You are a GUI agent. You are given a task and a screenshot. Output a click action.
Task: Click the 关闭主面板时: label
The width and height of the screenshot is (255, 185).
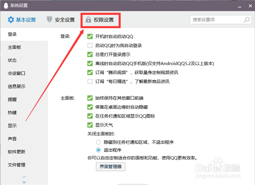click(101, 134)
